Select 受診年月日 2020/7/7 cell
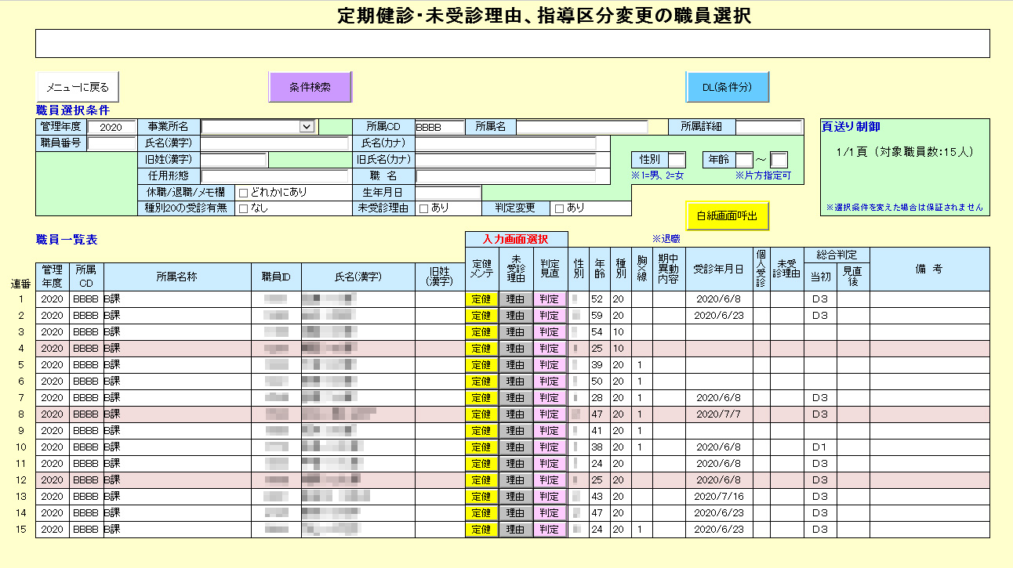Image resolution: width=1013 pixels, height=568 pixels. (719, 414)
